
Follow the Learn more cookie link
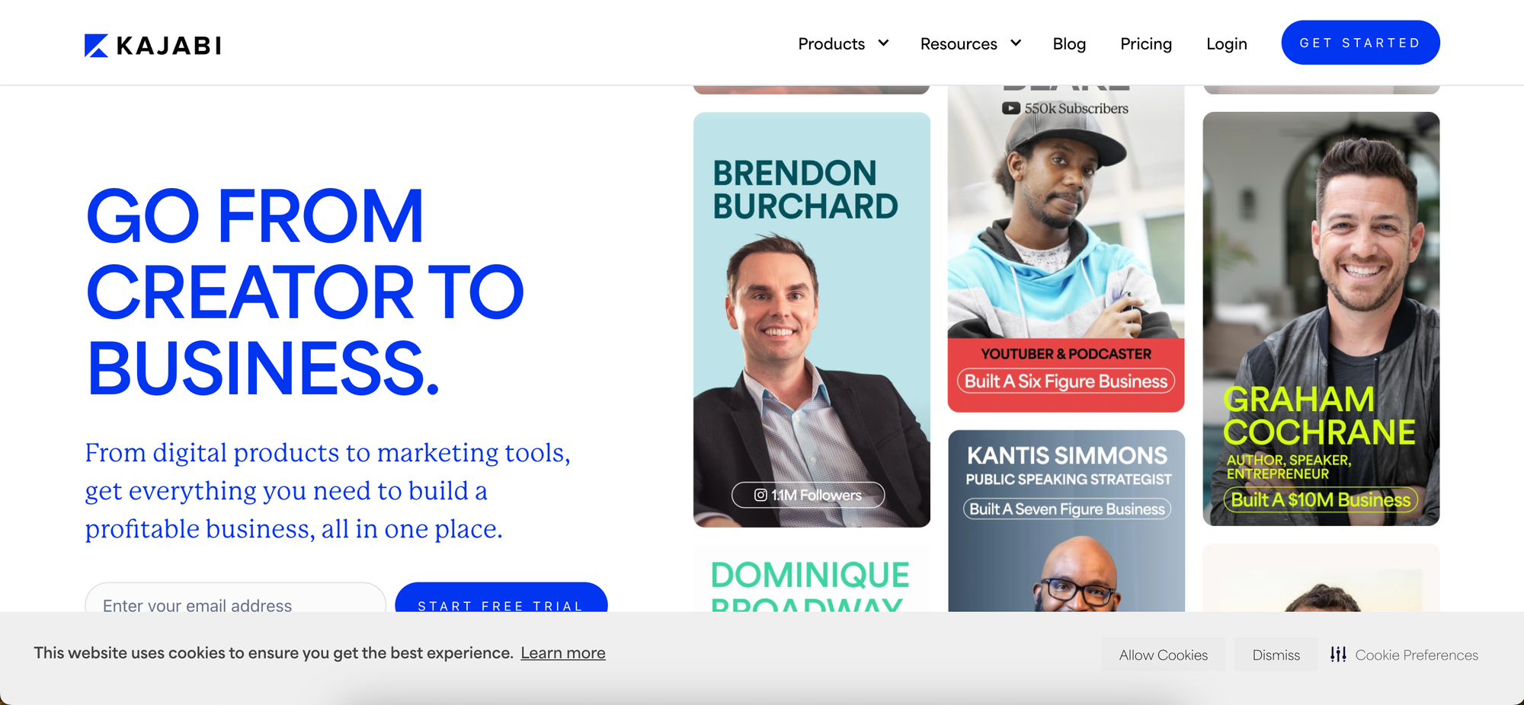tap(563, 653)
